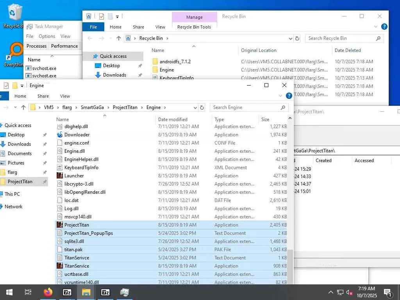The image size is (400, 300).
Task: Select Downloads in Engine navigation pane
Action: [20, 144]
